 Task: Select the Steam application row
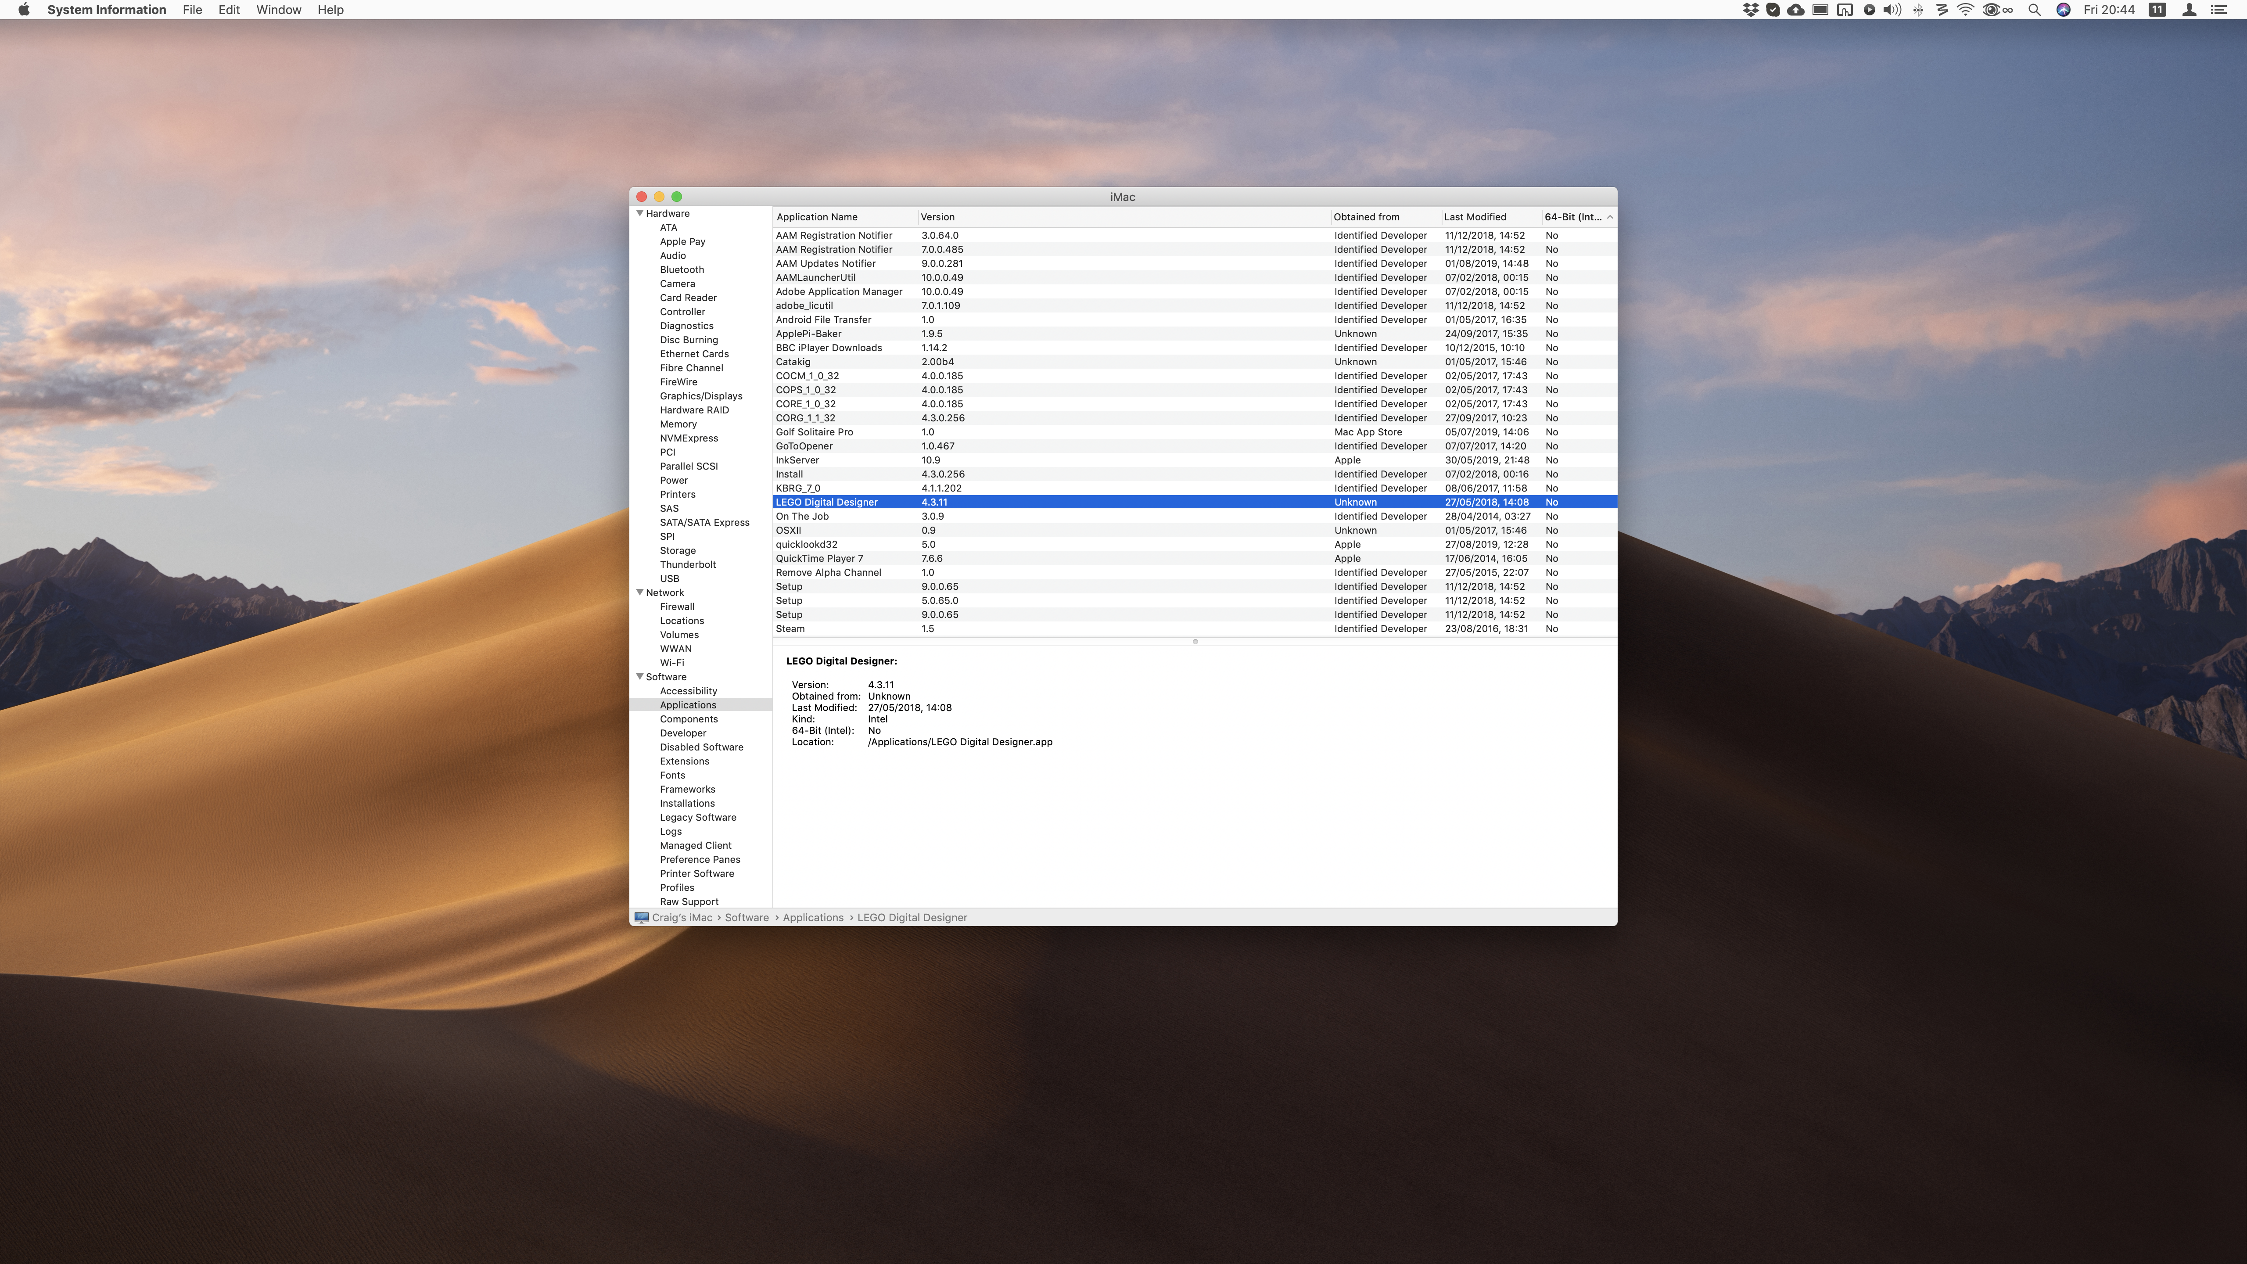coord(1195,629)
